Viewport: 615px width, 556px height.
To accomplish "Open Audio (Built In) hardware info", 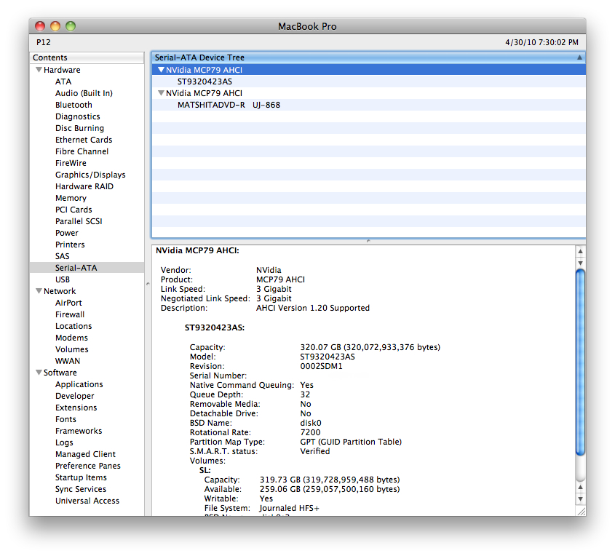I will pos(84,93).
